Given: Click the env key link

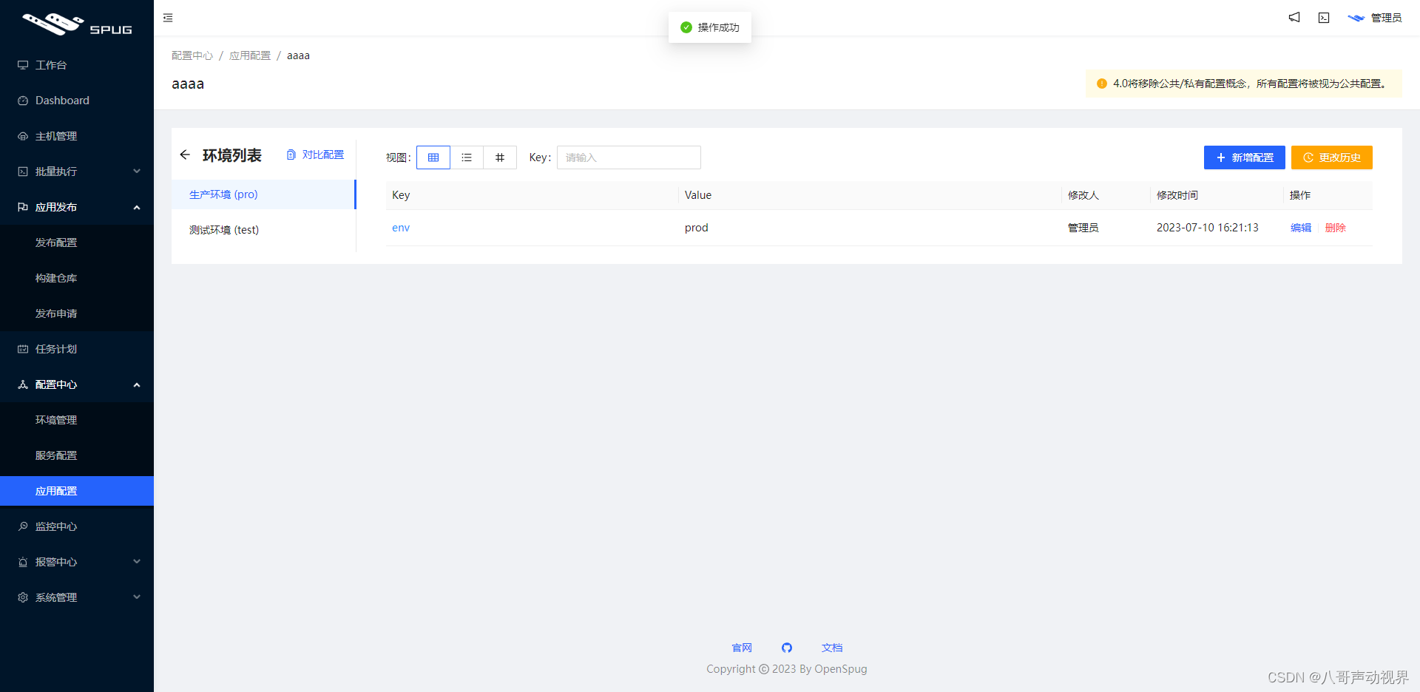Looking at the screenshot, I should point(401,228).
